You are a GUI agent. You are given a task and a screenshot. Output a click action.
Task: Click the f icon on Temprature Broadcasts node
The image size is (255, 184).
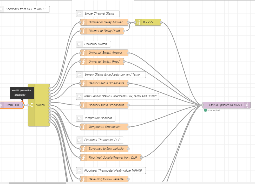[83, 127]
